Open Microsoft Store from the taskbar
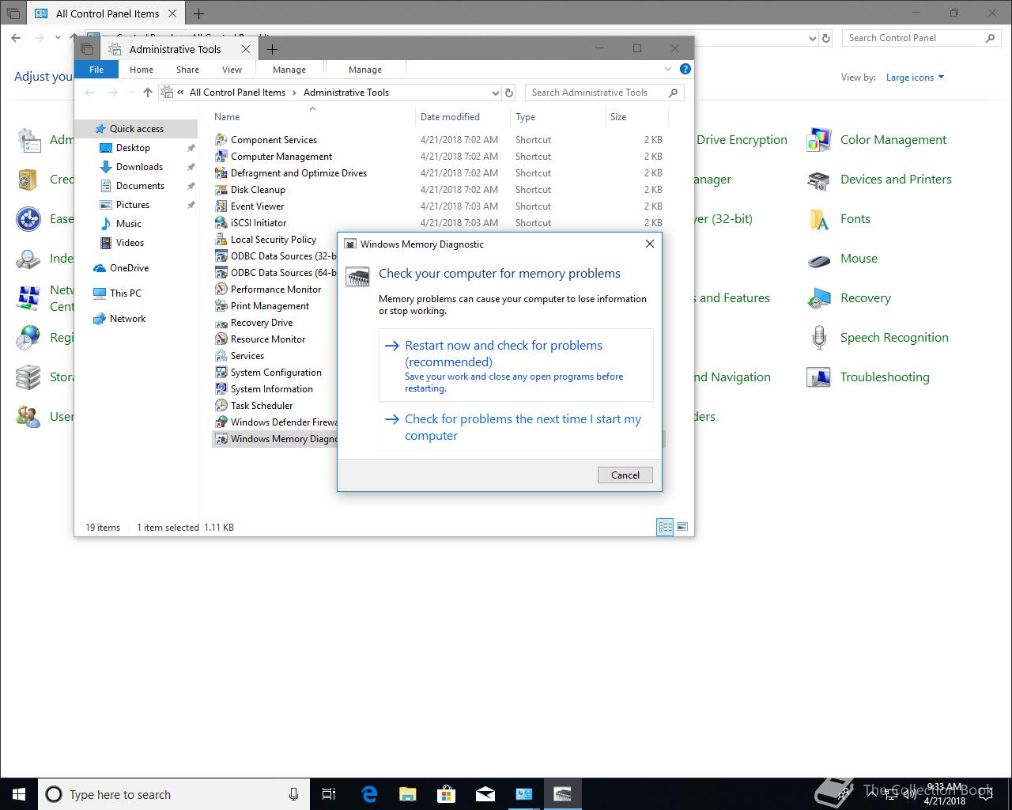This screenshot has width=1012, height=810. point(447,794)
